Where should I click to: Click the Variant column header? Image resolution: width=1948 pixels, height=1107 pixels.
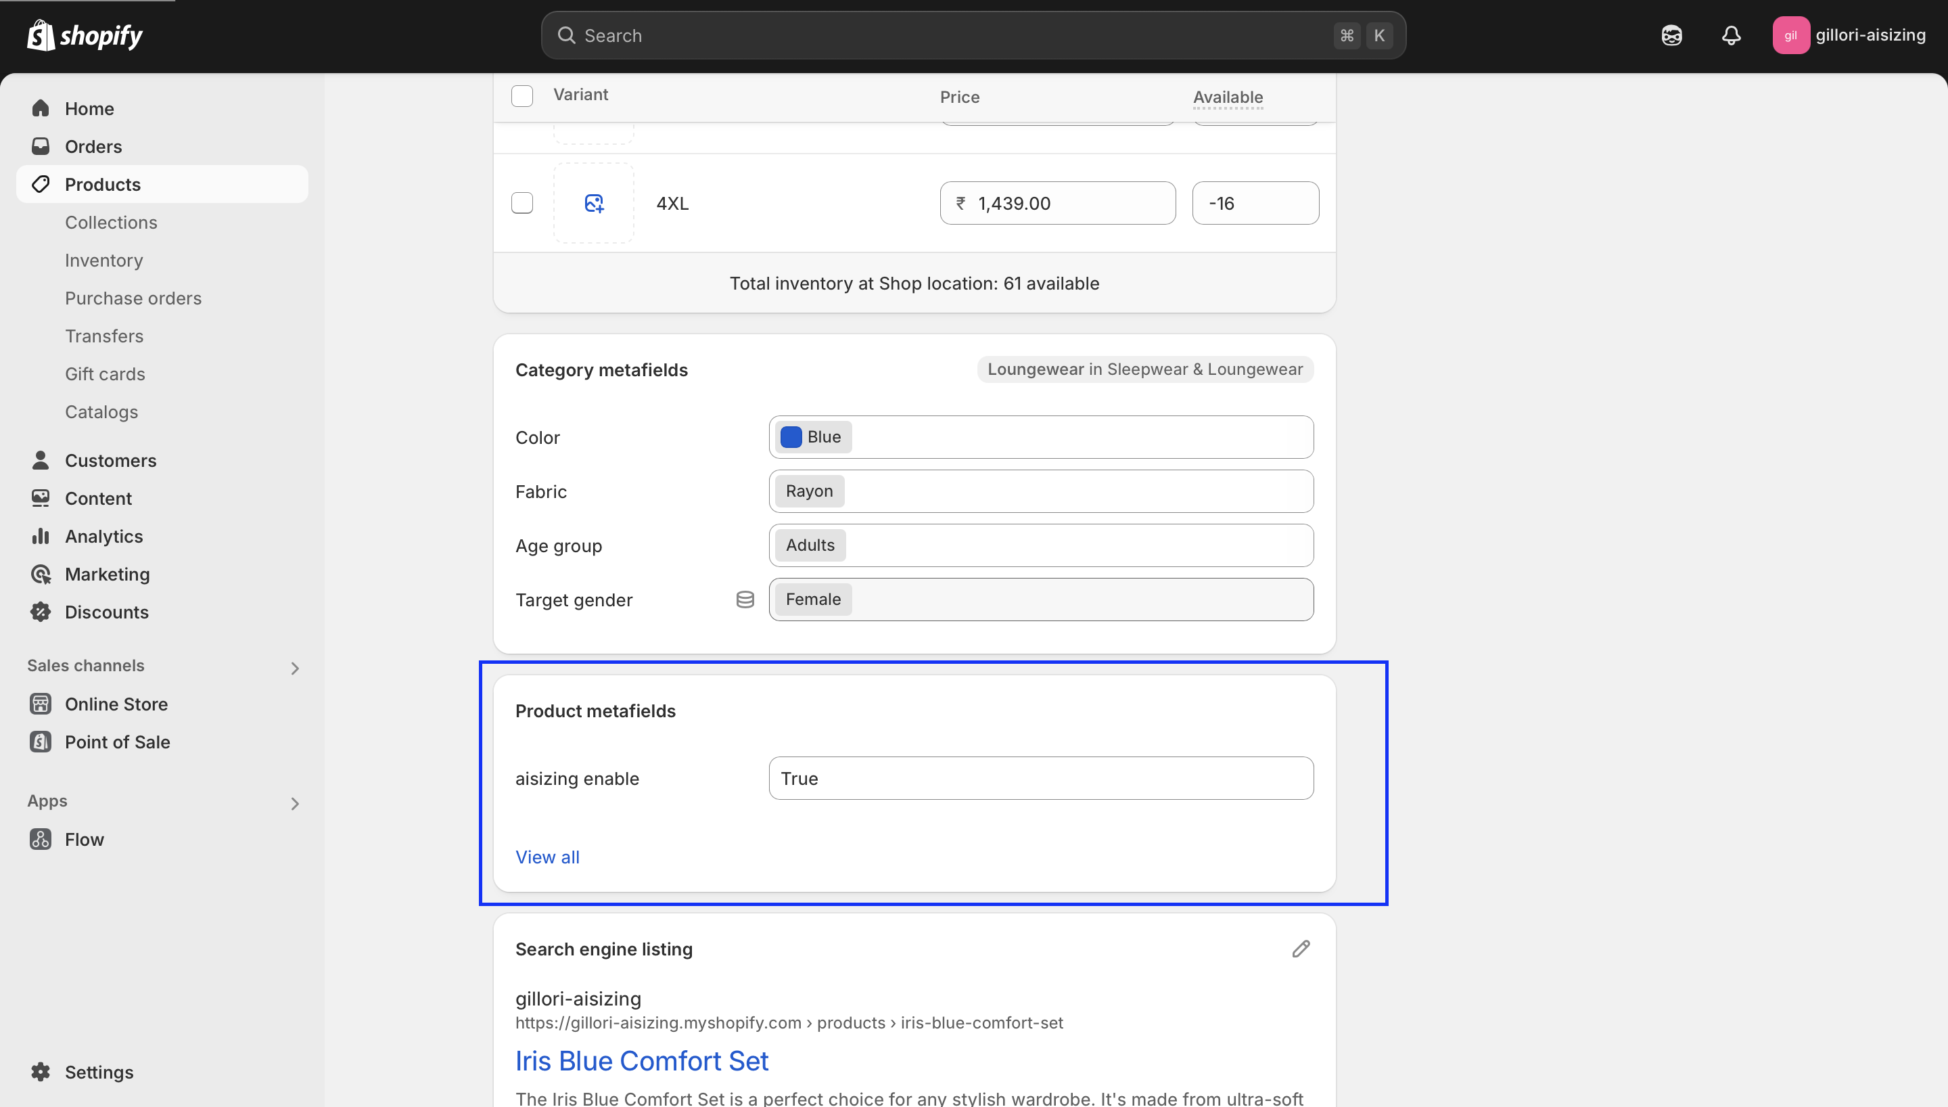580,94
